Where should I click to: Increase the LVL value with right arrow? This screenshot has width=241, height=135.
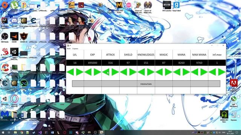pos(80,72)
